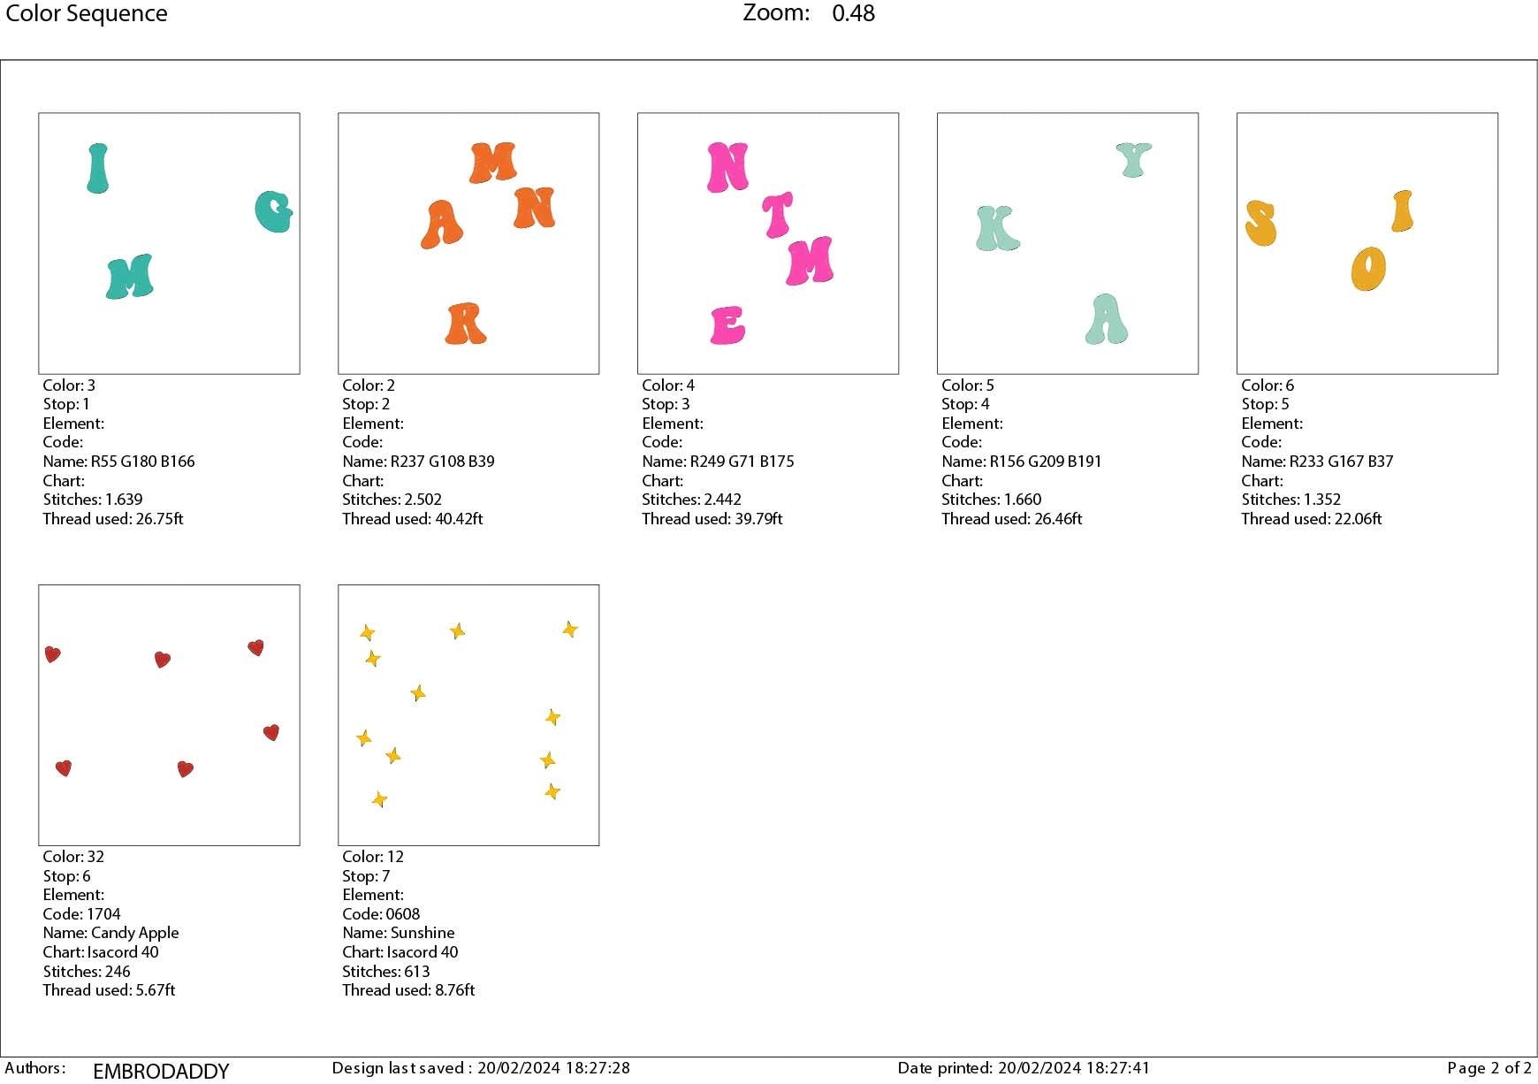Image resolution: width=1538 pixels, height=1084 pixels.
Task: Click the Candy Apple thread name
Action: click(134, 933)
